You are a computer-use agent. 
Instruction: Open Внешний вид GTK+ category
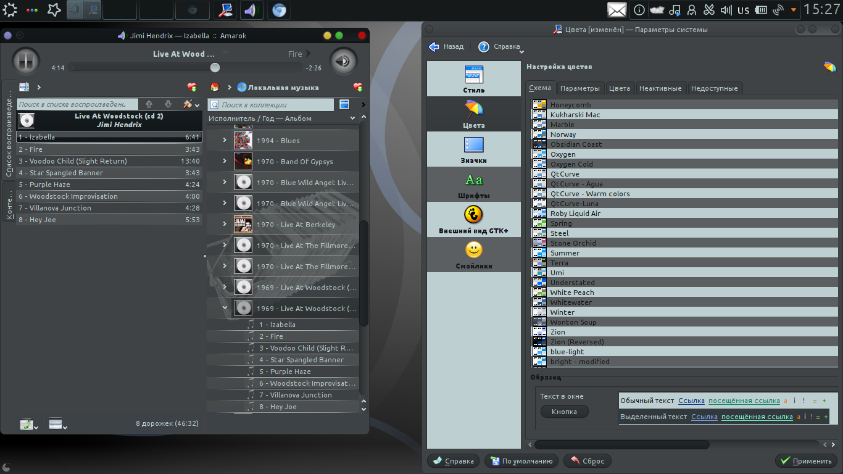coord(474,220)
